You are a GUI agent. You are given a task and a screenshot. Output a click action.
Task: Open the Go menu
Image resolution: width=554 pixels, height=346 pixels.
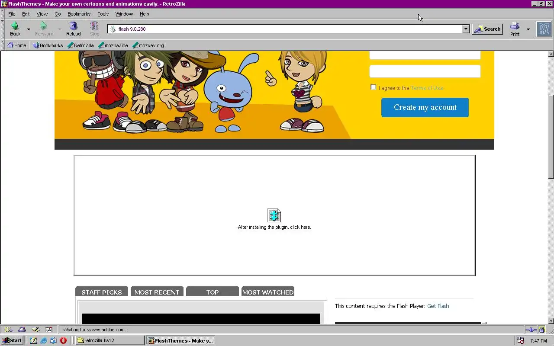click(x=58, y=14)
